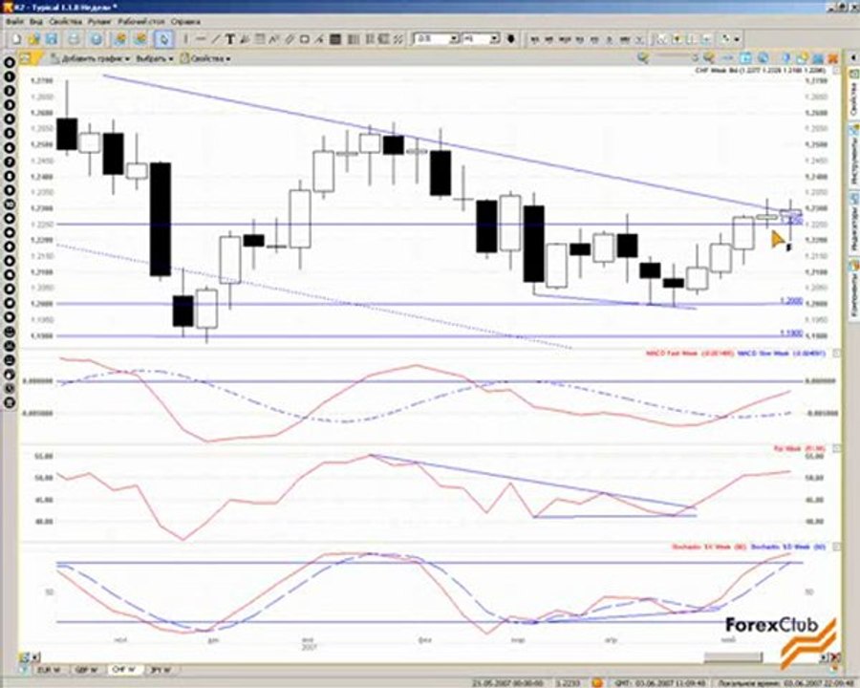860x688 pixels.
Task: Click the orange X icon above the chart
Action: point(832,57)
